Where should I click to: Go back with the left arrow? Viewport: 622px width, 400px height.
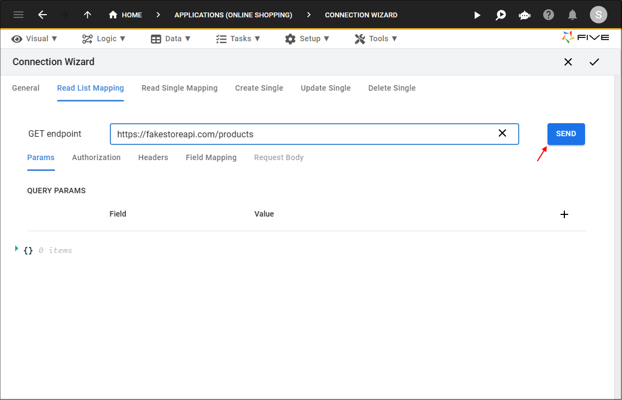coord(42,15)
